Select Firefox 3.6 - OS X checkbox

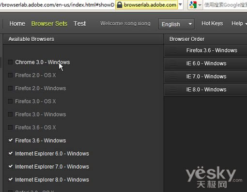click(x=10, y=128)
